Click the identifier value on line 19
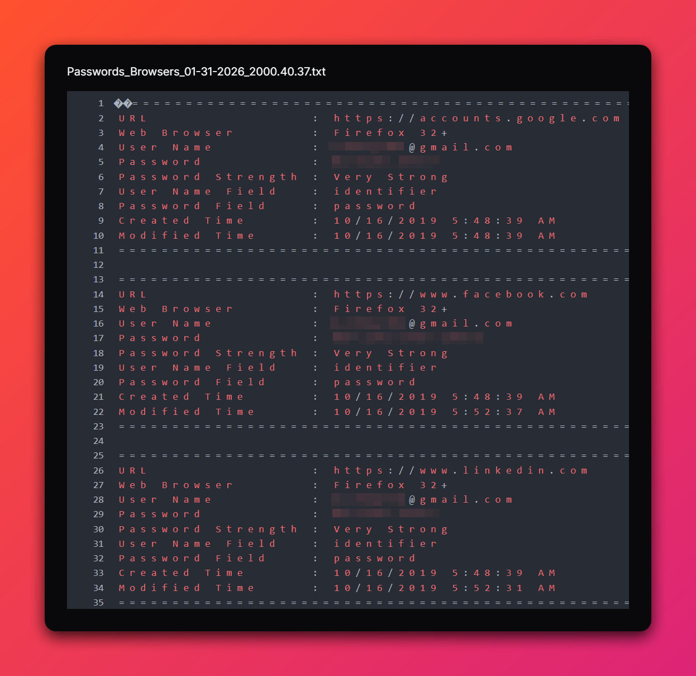 click(x=385, y=367)
